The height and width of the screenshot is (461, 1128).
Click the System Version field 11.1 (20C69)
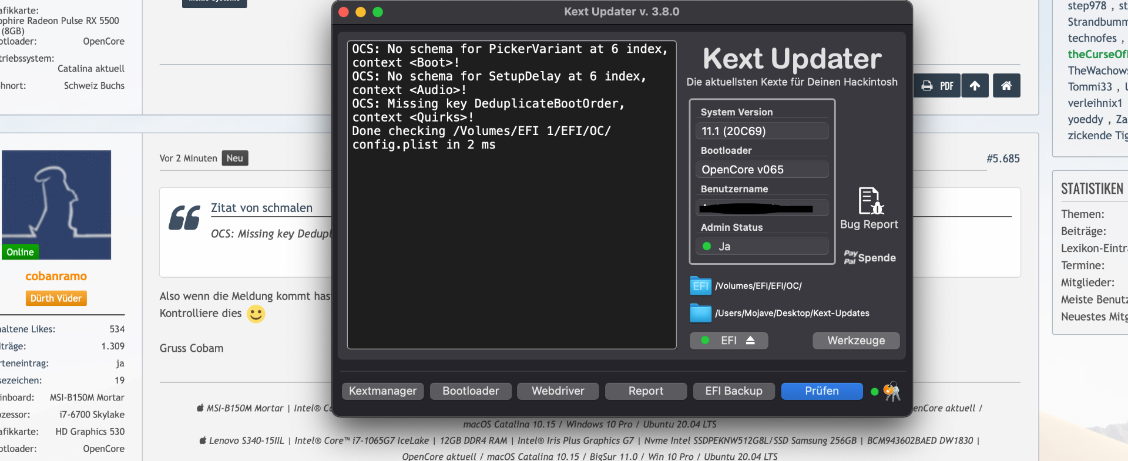click(762, 131)
